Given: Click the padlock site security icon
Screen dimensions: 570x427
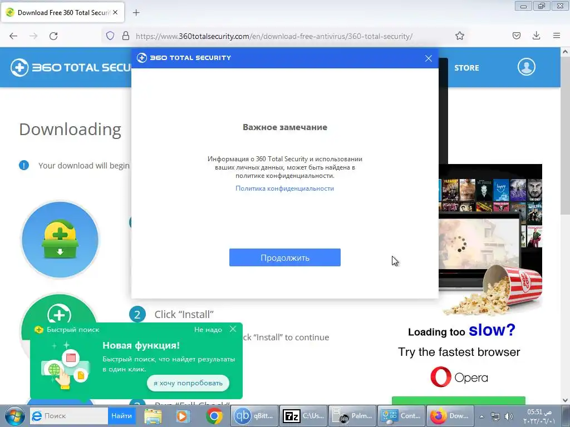Looking at the screenshot, I should [126, 36].
